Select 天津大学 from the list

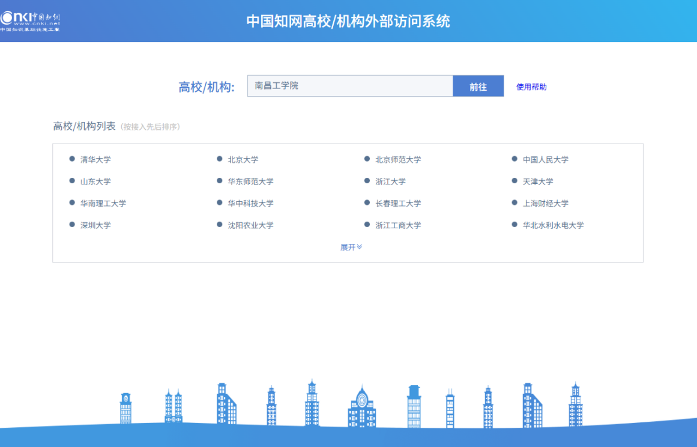click(x=538, y=181)
